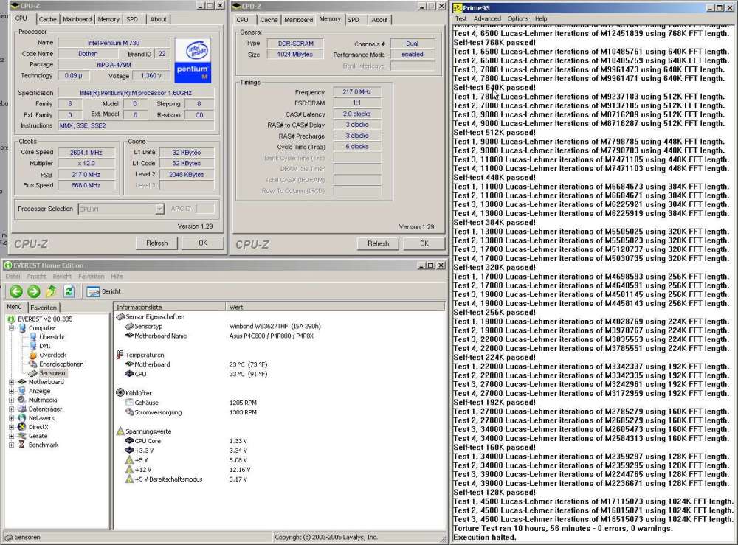Open the EVEREST Datei menu
738x545 pixels.
click(13, 276)
